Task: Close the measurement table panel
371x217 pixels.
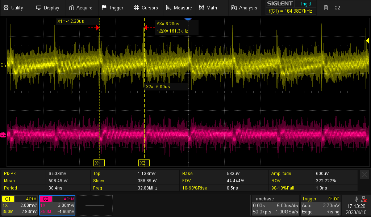Action: click(364, 175)
